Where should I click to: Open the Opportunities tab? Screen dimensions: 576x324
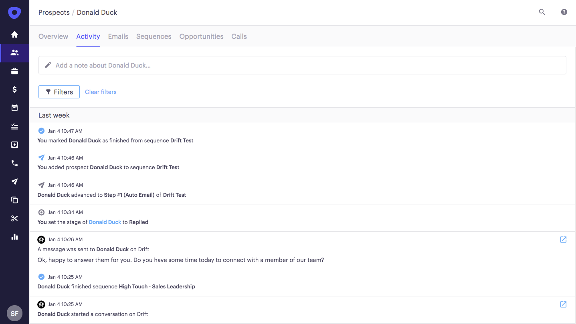pyautogui.click(x=201, y=36)
